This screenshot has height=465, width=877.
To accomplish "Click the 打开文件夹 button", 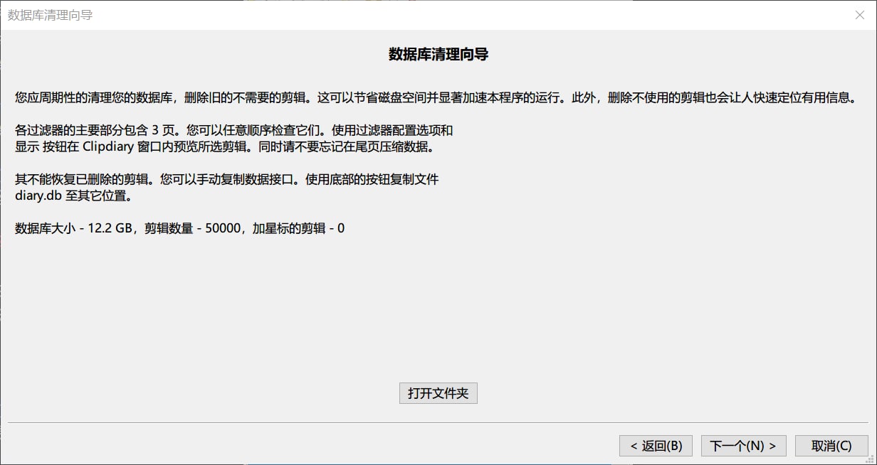I will pos(438,393).
